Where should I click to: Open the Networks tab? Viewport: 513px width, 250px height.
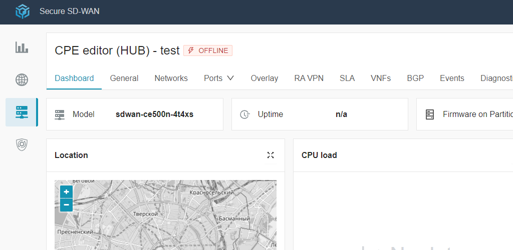(171, 78)
